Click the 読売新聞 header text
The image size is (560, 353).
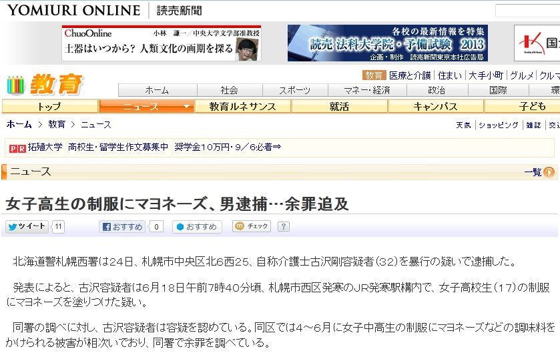(180, 11)
